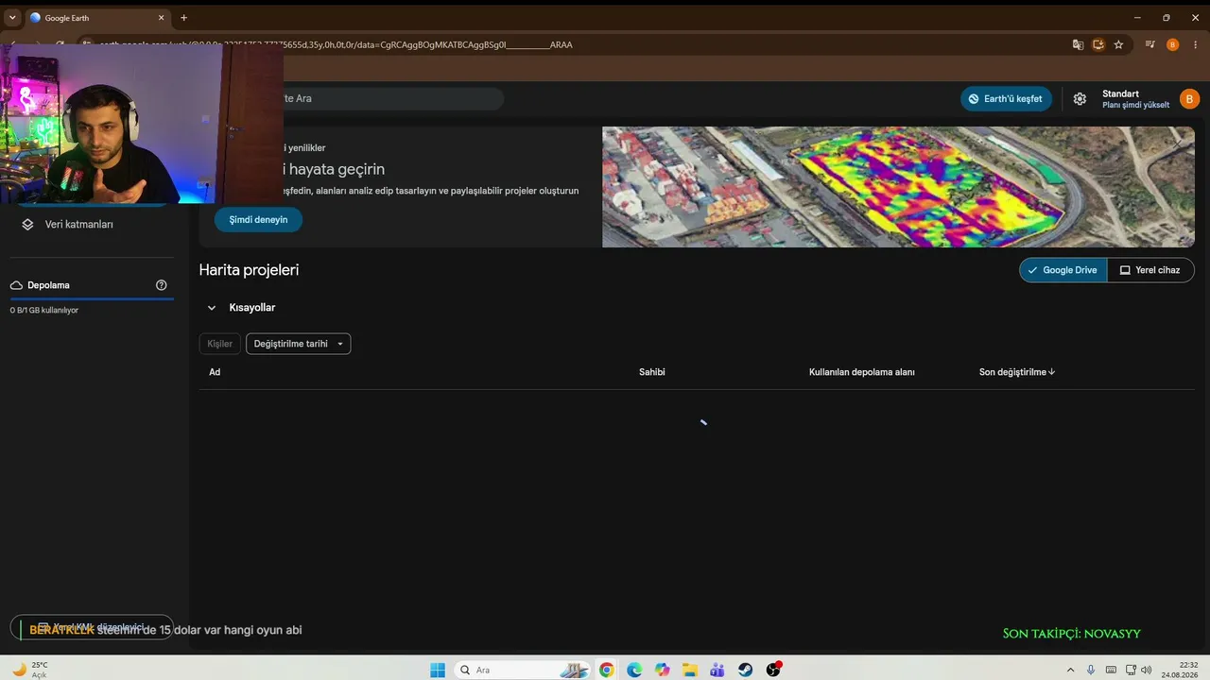1210x680 pixels.
Task: Open OBS Studio from the taskbar
Action: coord(773,670)
